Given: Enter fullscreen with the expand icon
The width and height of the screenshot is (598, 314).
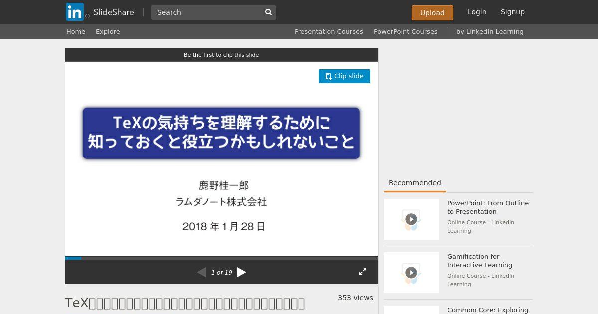Looking at the screenshot, I should point(363,272).
